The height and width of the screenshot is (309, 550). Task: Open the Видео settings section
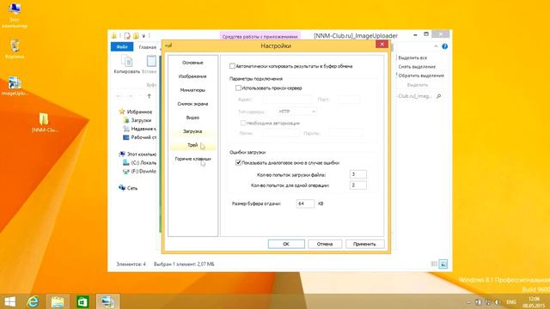[x=192, y=118]
